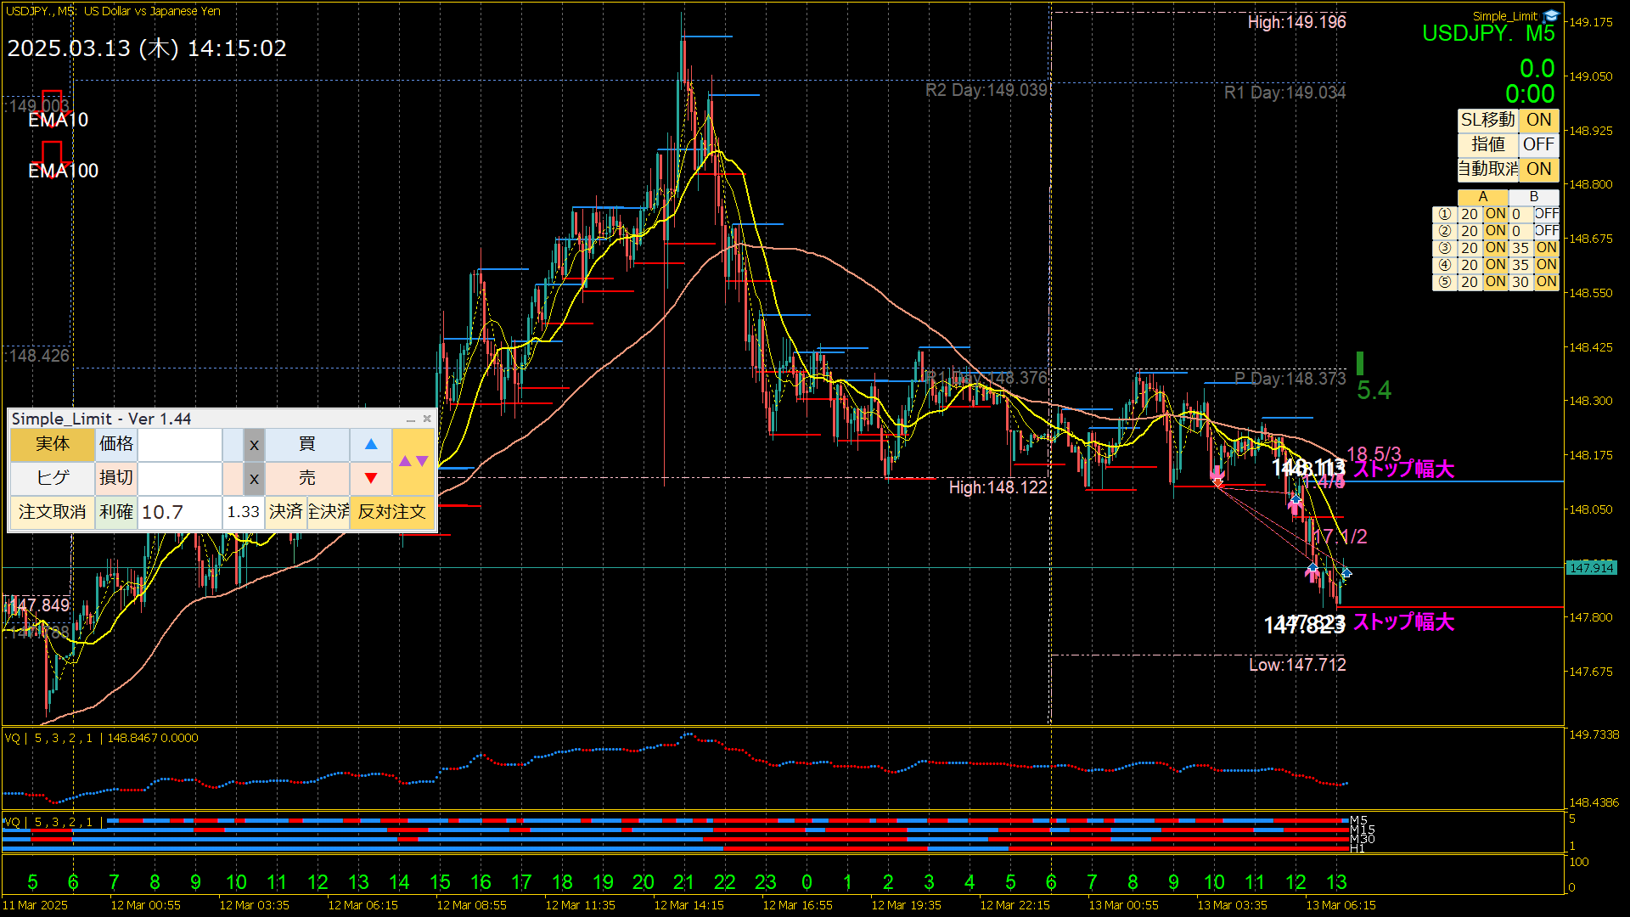This screenshot has width=1630, height=917.
Task: Select the A column tab
Action: 1482,197
